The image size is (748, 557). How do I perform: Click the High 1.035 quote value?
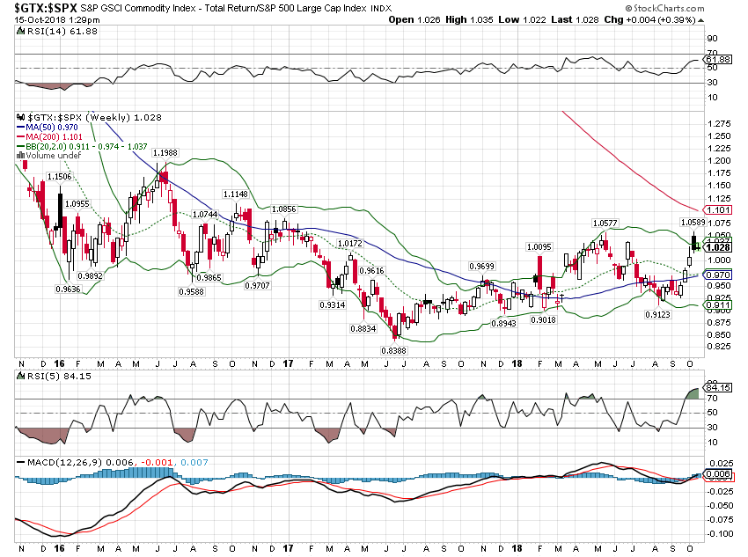pos(469,20)
